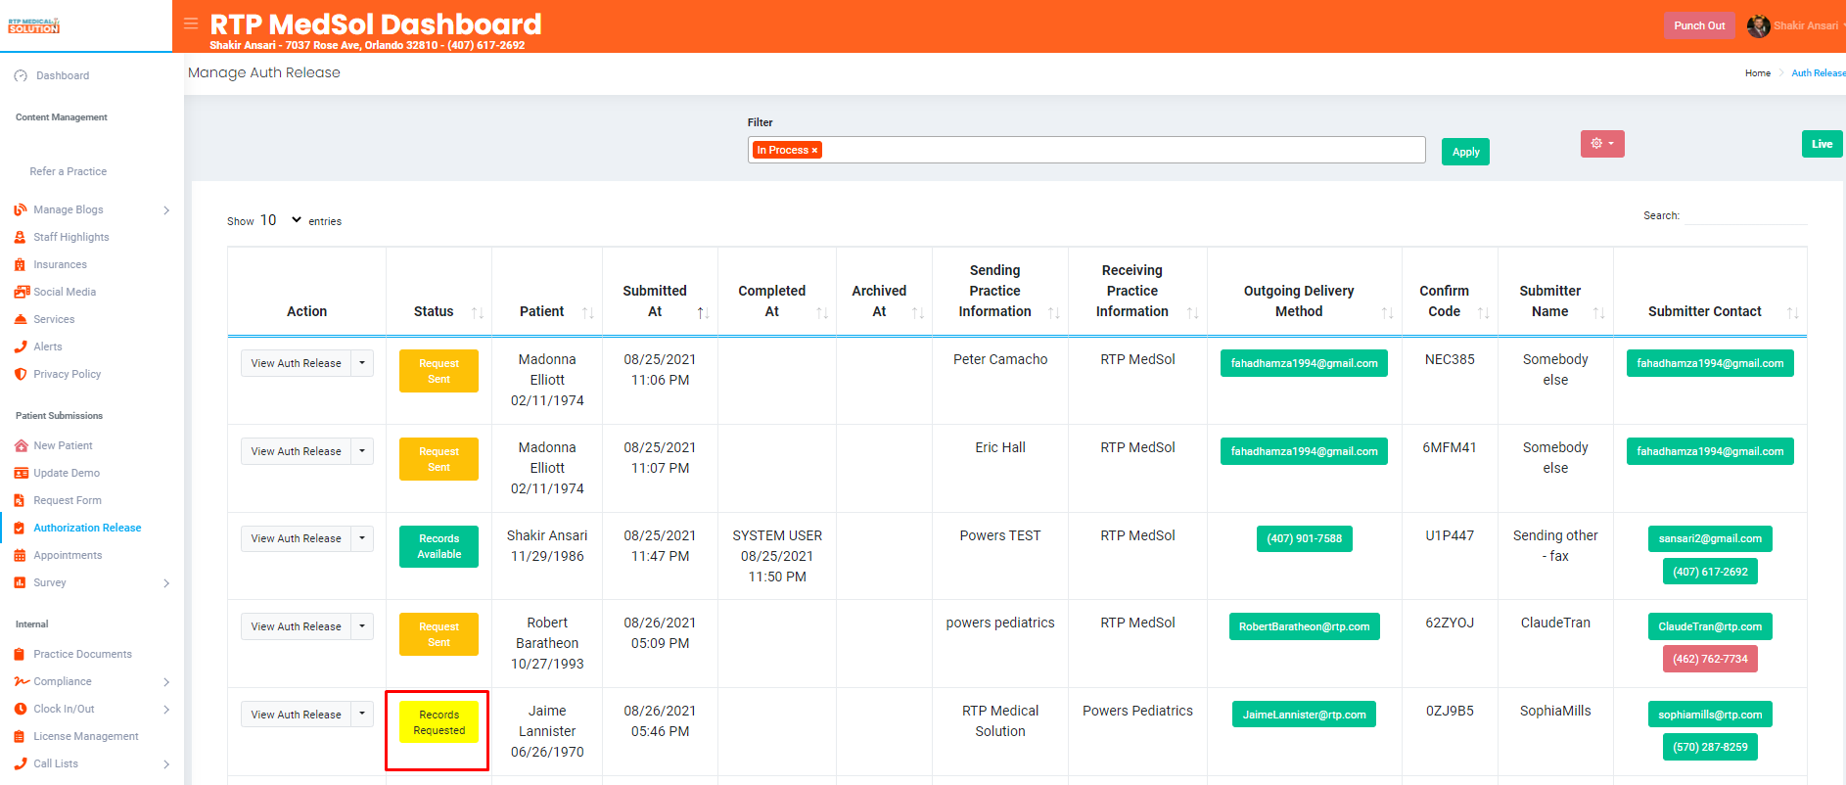Select Staff Highlights in the sidebar
1846x785 pixels.
click(71, 237)
